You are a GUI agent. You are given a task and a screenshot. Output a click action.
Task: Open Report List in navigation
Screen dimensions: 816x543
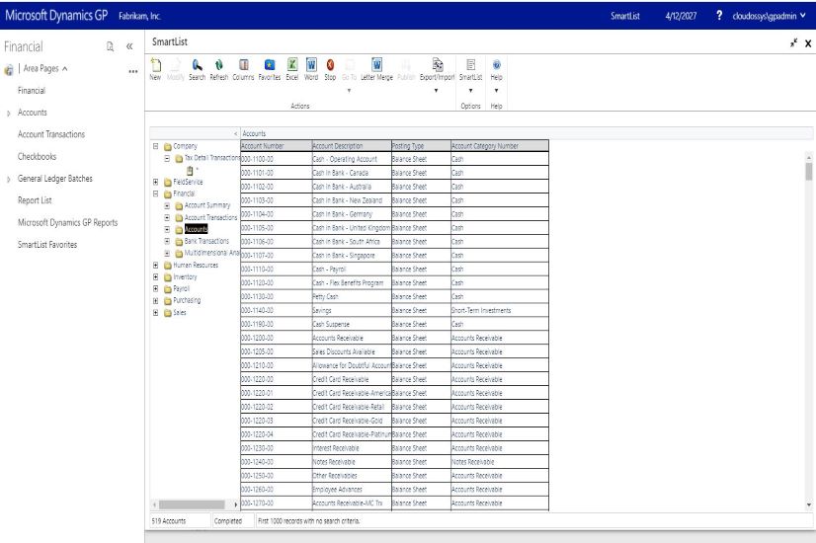[35, 200]
